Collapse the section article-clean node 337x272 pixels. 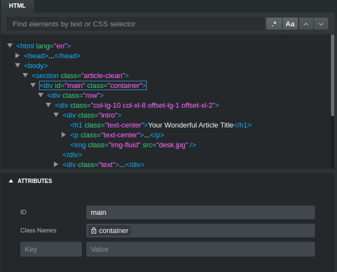tap(25, 75)
